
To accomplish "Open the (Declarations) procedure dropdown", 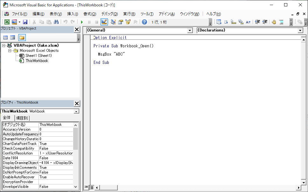I will point(300,31).
